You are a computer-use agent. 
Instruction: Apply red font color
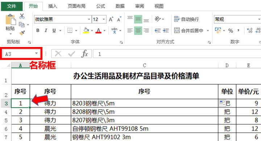point(98,31)
